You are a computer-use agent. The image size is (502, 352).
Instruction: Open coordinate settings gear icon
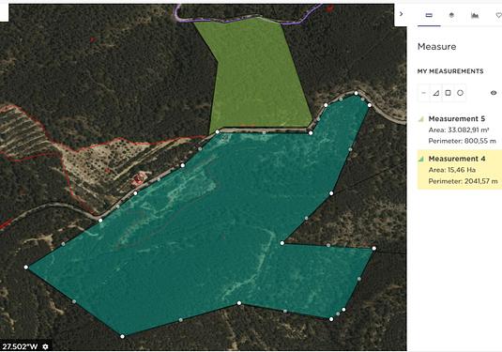pyautogui.click(x=45, y=346)
